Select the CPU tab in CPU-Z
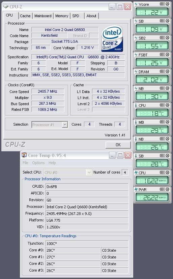 click(9, 15)
